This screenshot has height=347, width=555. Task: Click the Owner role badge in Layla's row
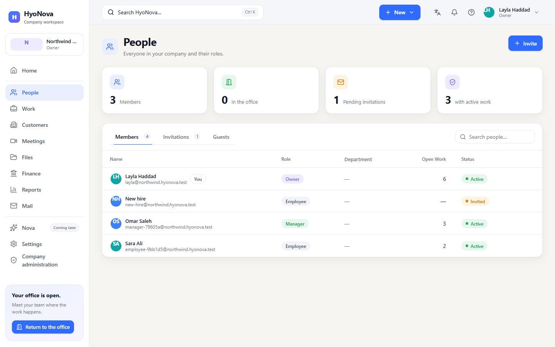293,179
